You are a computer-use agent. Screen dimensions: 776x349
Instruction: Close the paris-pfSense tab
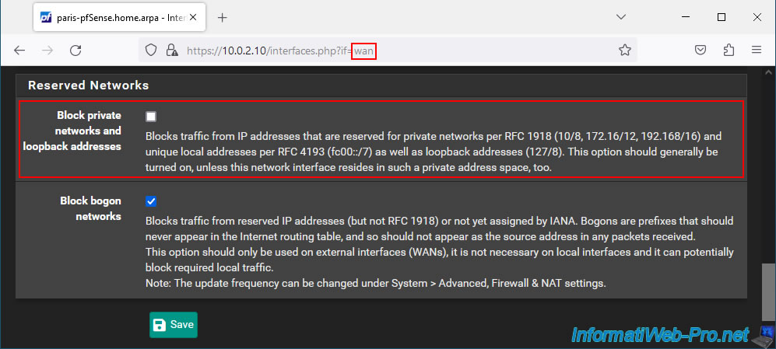pyautogui.click(x=193, y=18)
